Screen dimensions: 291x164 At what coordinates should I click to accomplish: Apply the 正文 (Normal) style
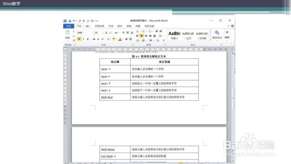(x=188, y=36)
